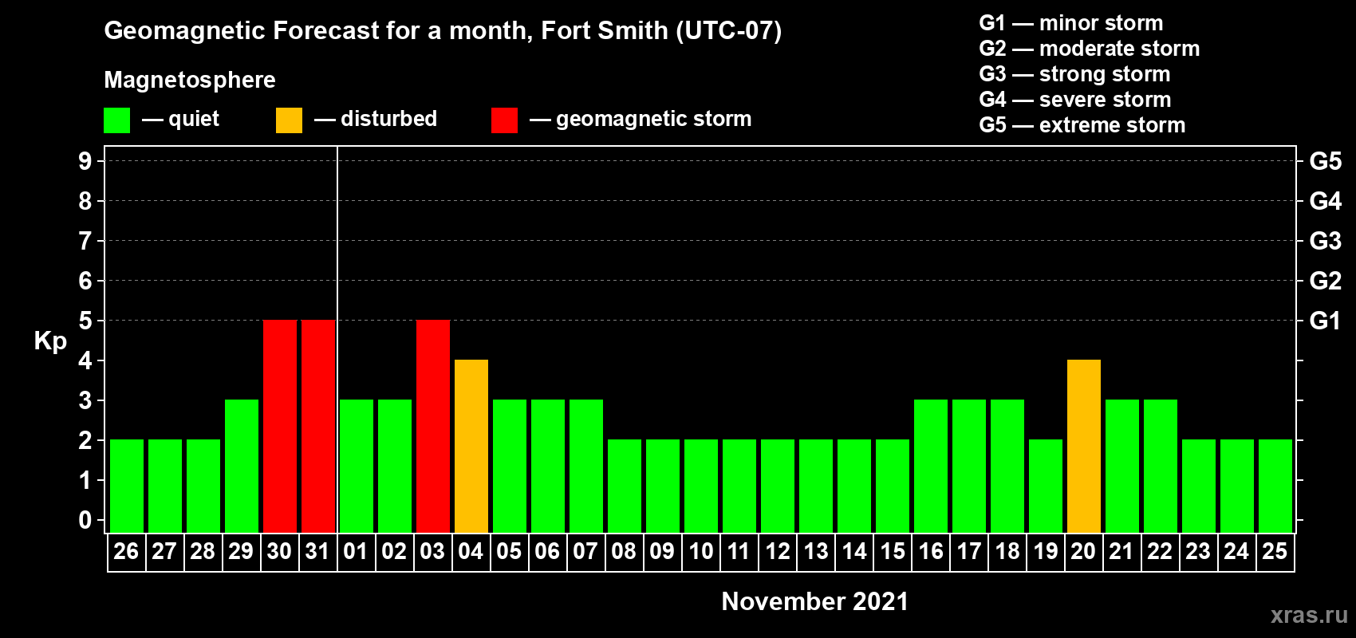Select the green bar for day 26
Viewport: 1356px width, 638px height.
(x=127, y=486)
